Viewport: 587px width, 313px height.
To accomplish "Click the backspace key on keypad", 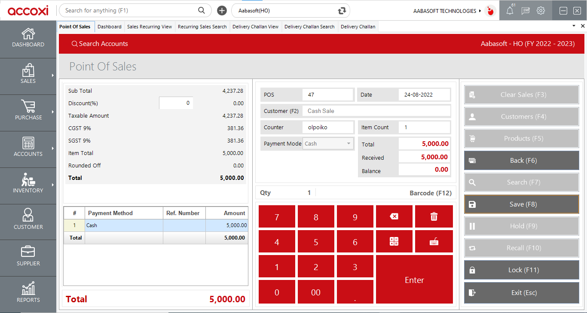I will tap(394, 216).
